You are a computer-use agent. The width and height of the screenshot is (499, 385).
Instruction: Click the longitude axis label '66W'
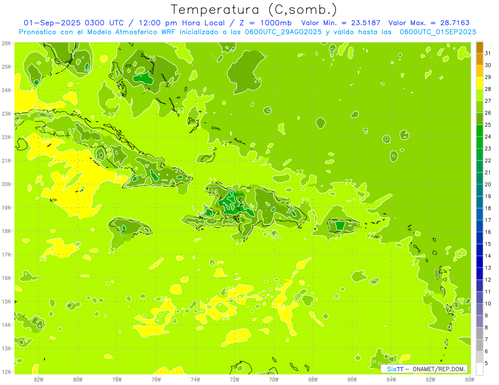pyautogui.click(x=352, y=379)
